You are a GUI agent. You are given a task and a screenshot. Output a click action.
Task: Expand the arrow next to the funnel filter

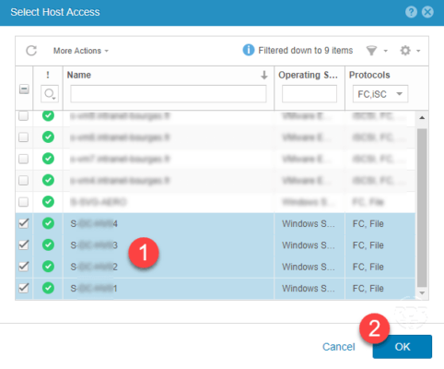386,51
